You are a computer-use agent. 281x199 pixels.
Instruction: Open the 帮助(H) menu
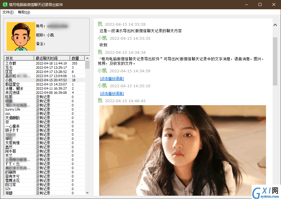click(24, 12)
